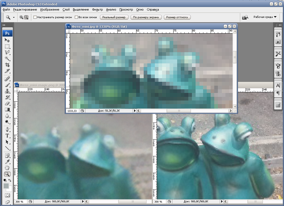This screenshot has height=206, width=284.
Task: Select the Line tool
Action: coord(7,148)
